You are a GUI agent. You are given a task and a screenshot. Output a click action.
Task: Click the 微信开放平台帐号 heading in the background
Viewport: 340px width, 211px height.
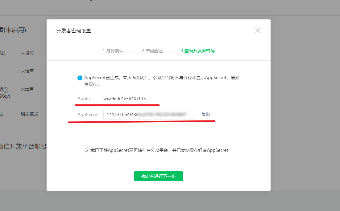(23, 146)
